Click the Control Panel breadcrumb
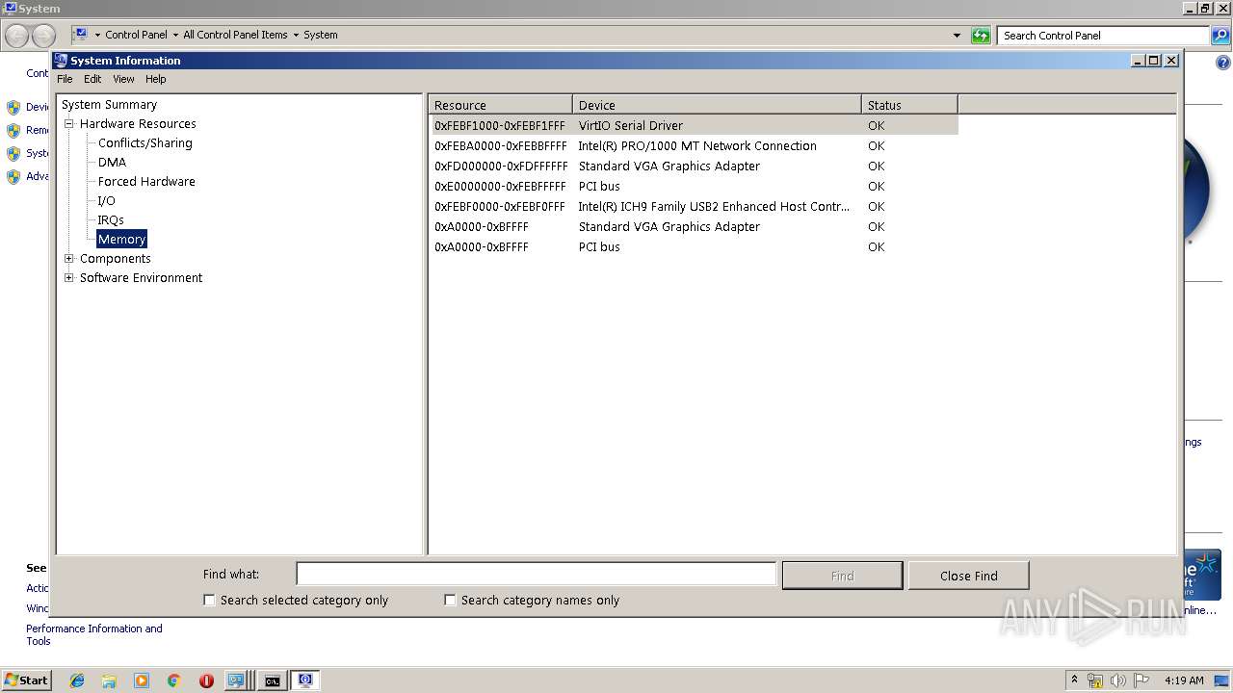The width and height of the screenshot is (1233, 693). [136, 35]
